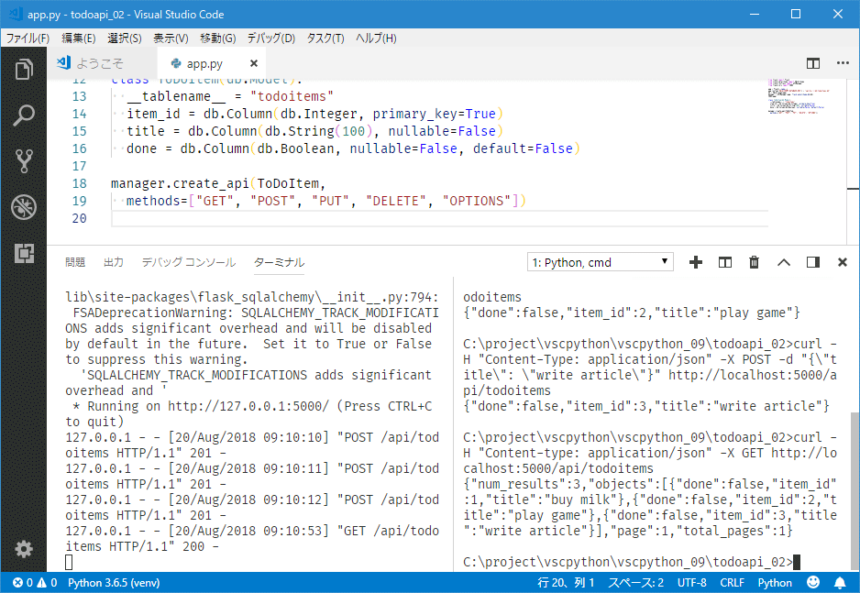
Task: Move the panel to the right side
Action: [813, 262]
